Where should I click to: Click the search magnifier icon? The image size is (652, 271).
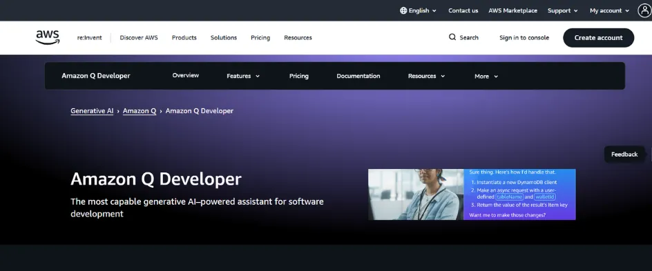(452, 37)
